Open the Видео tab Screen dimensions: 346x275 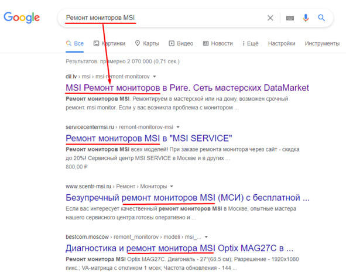click(181, 43)
